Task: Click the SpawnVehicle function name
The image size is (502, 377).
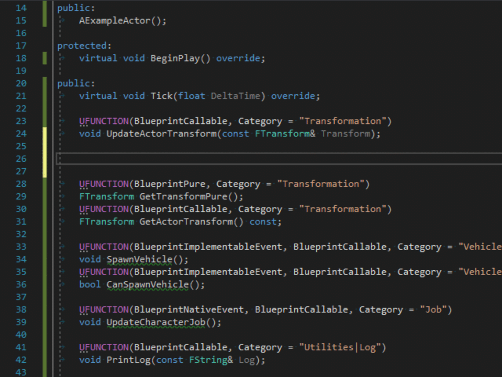Action: [x=139, y=259]
